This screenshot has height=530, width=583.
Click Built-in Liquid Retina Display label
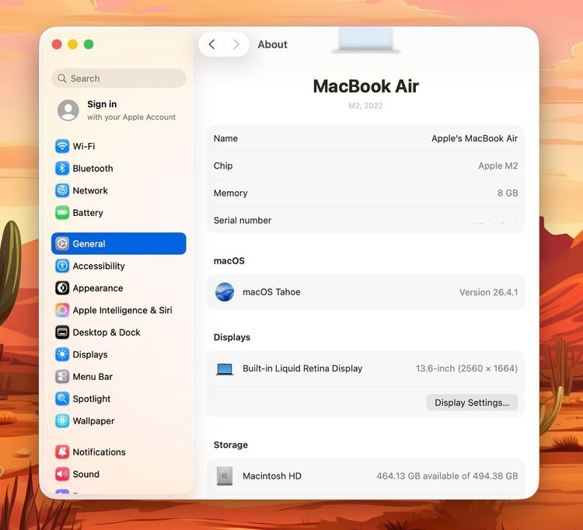coord(302,368)
